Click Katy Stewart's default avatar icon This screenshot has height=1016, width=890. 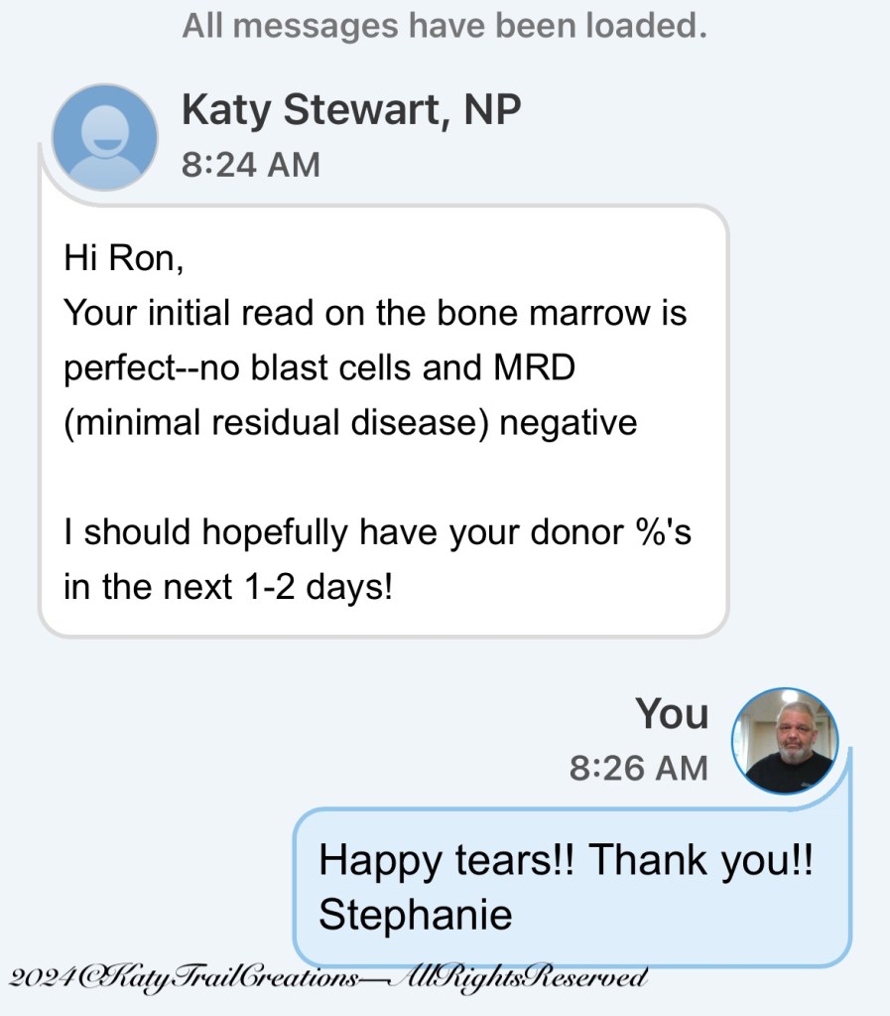click(104, 137)
